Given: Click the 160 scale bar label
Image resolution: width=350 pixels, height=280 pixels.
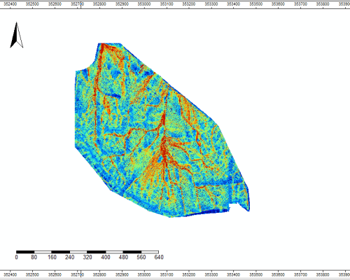Looking at the screenshot, I should (x=52, y=257).
